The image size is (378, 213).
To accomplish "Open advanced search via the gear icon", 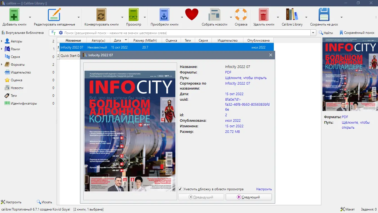I will pyautogui.click(x=61, y=33).
